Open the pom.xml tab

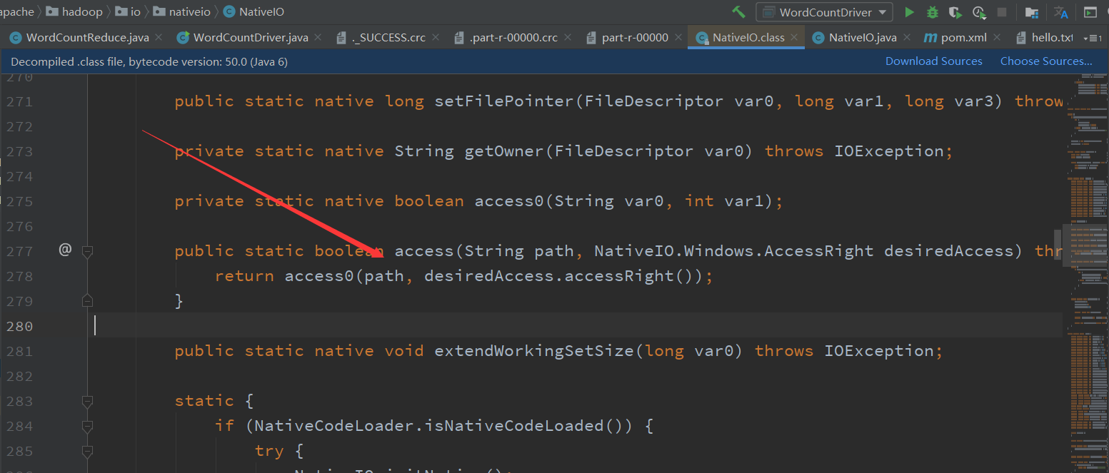click(965, 37)
